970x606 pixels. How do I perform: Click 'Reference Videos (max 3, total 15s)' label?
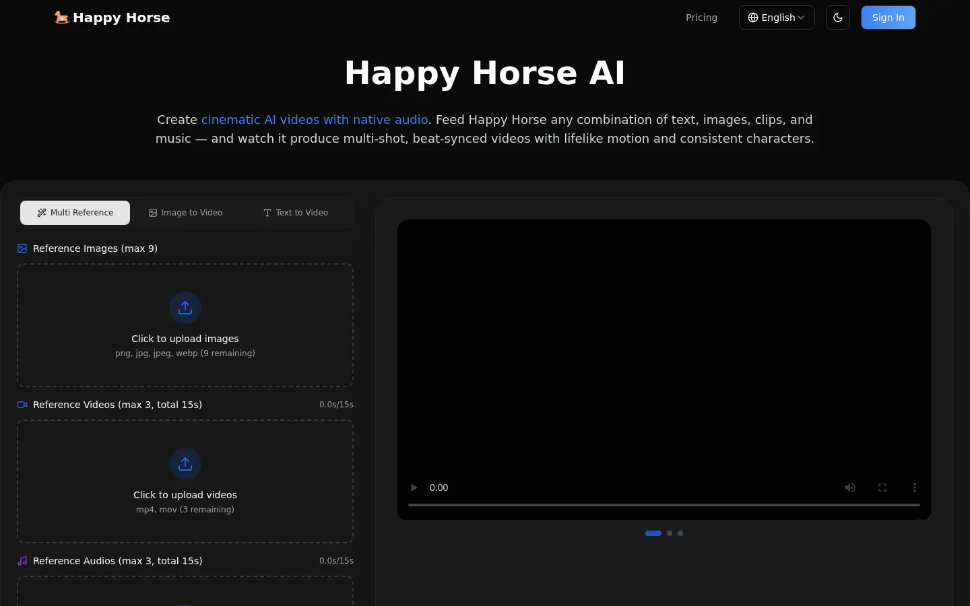click(117, 405)
